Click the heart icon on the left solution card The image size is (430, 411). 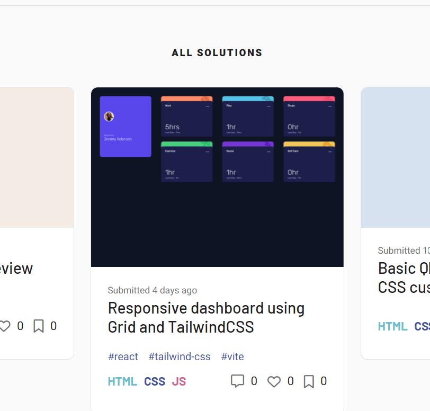click(5, 326)
